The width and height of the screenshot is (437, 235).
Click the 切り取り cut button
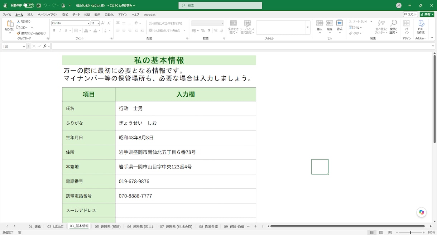click(x=24, y=21)
